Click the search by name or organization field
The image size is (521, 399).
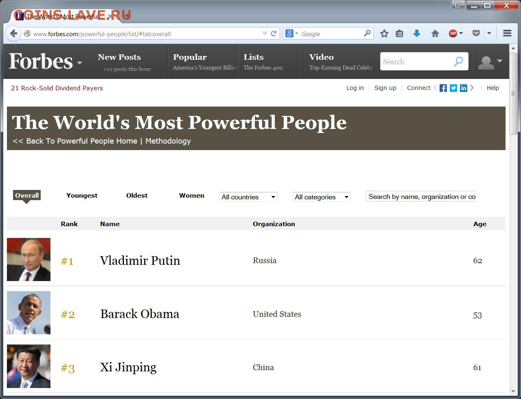(x=421, y=196)
